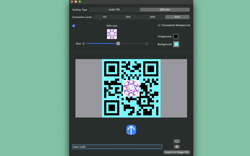The height and width of the screenshot is (156, 250).
Task: Set correction level to 30%
Action: click(177, 17)
